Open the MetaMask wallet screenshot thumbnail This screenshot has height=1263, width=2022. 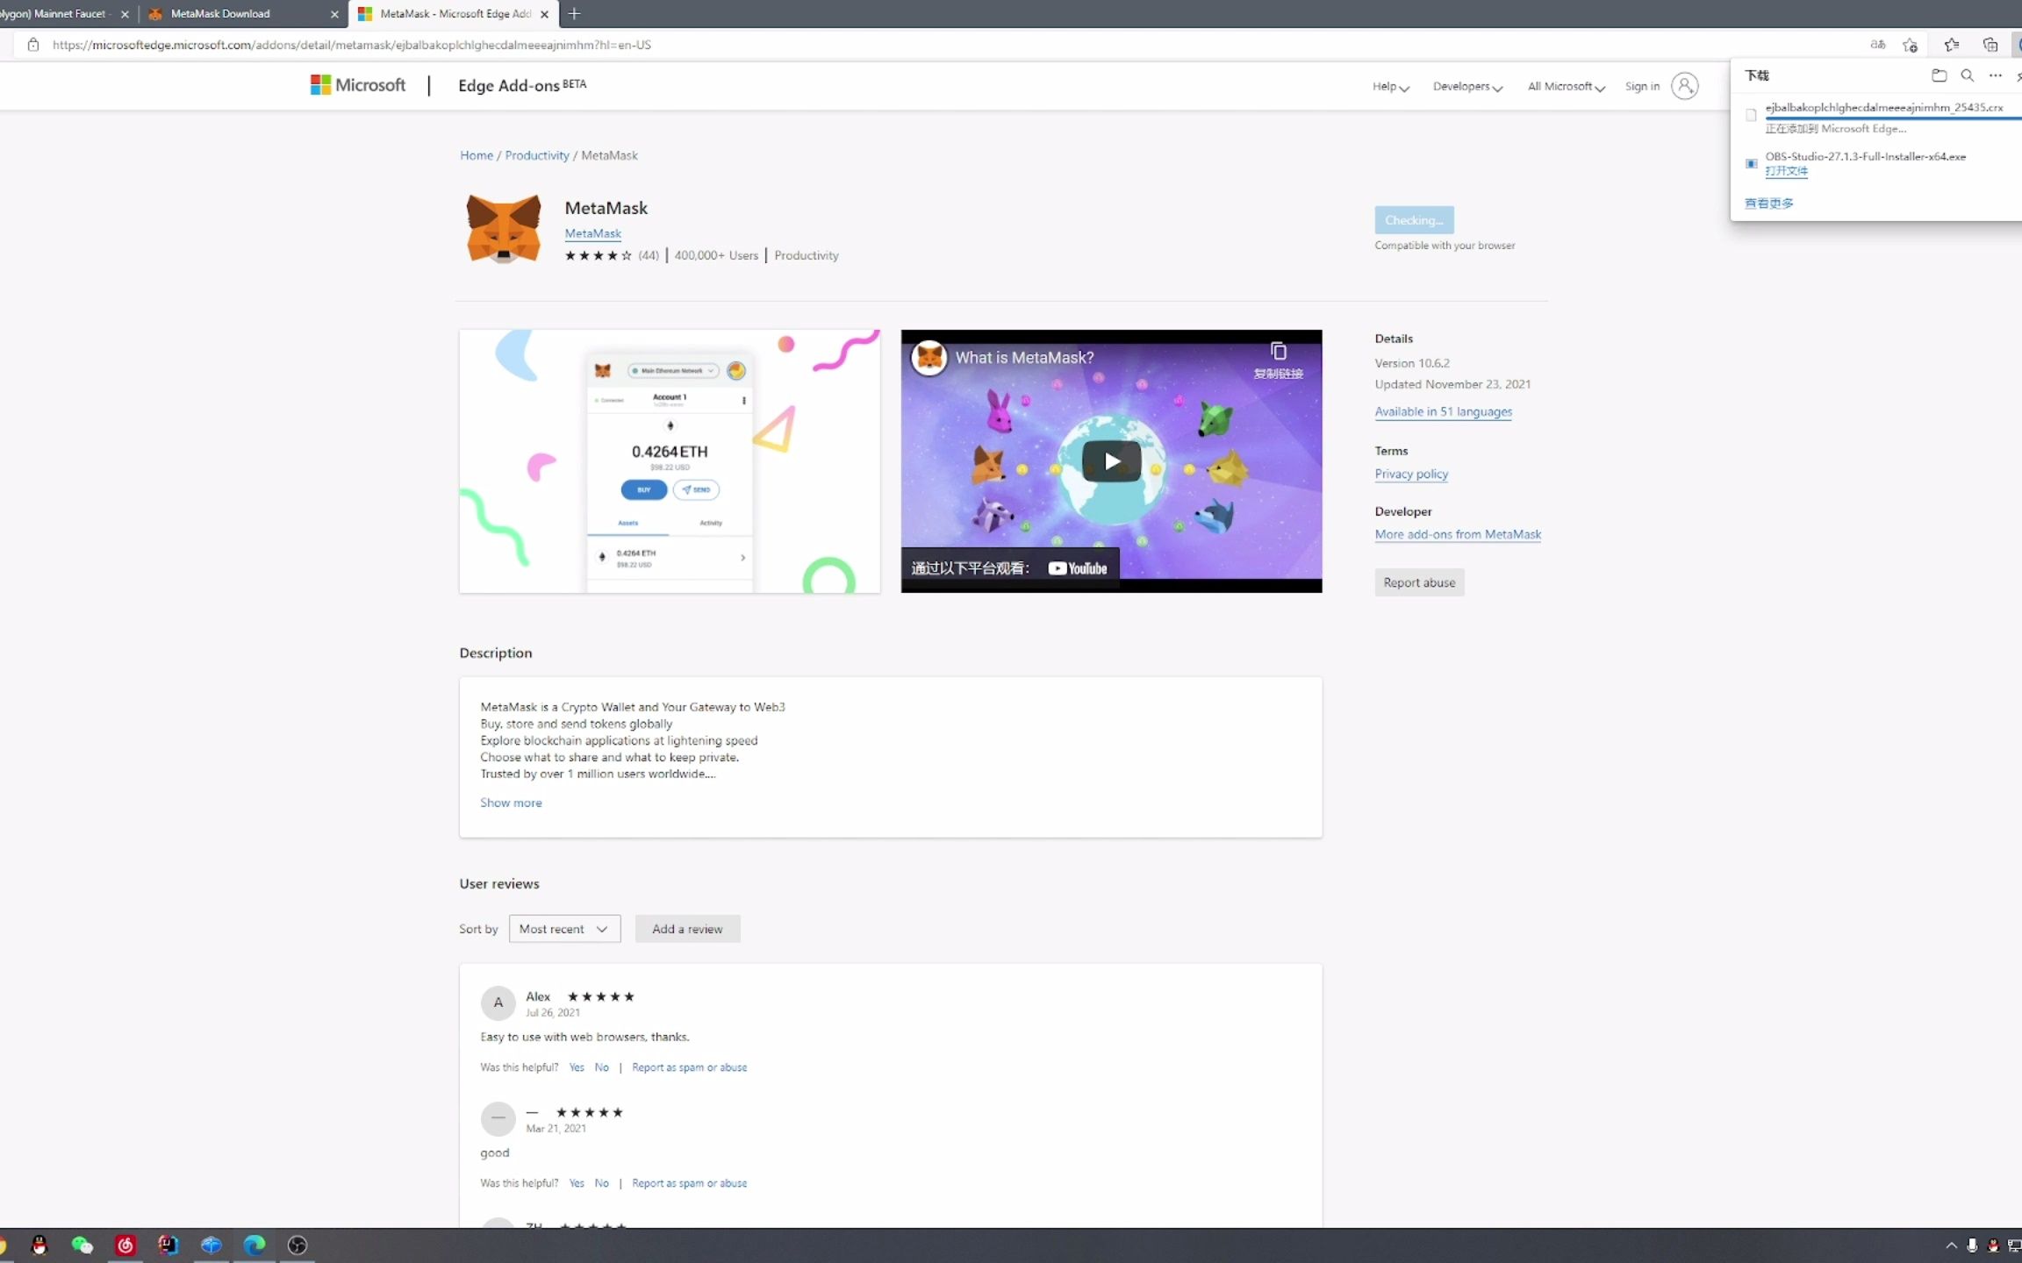(x=670, y=461)
